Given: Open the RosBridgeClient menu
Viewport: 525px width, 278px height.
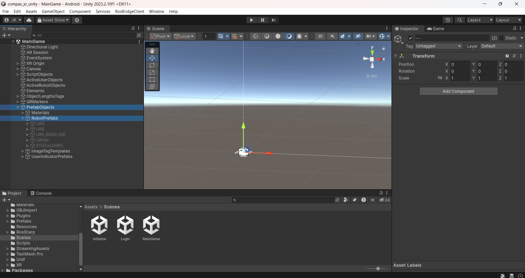Looking at the screenshot, I should pyautogui.click(x=129, y=11).
